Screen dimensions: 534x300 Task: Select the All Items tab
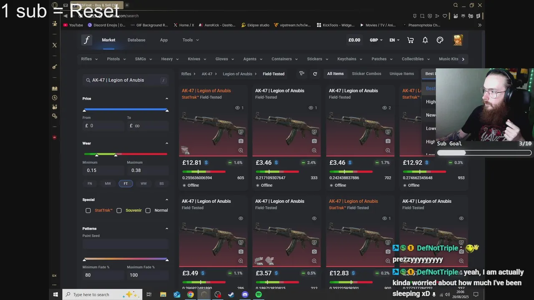pos(335,74)
